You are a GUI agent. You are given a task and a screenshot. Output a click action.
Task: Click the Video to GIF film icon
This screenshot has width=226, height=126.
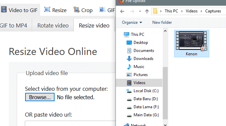(x=4, y=9)
